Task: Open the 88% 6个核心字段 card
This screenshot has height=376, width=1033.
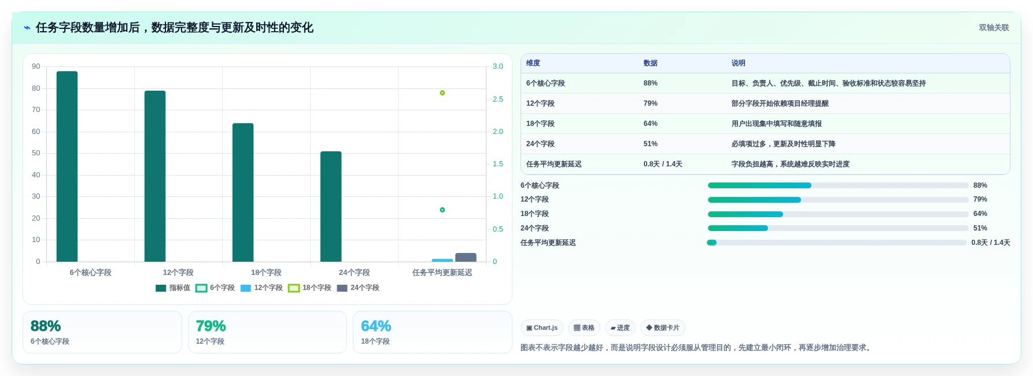Action: coord(102,332)
